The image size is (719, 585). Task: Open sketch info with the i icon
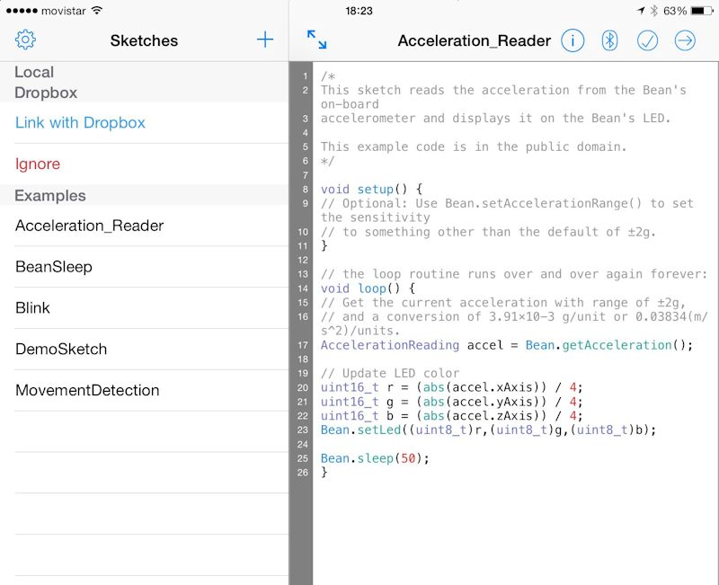tap(573, 40)
